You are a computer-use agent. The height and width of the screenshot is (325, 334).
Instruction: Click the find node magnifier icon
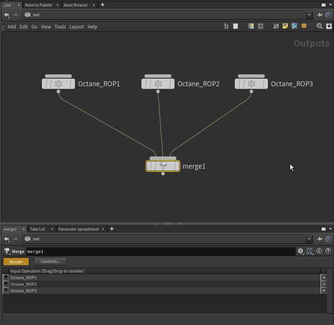tap(319, 26)
